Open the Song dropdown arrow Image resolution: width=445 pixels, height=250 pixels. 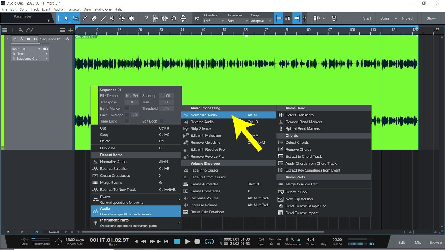tap(396, 19)
